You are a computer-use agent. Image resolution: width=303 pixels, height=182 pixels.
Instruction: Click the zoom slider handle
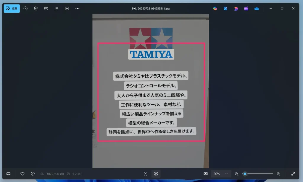pos(245,174)
